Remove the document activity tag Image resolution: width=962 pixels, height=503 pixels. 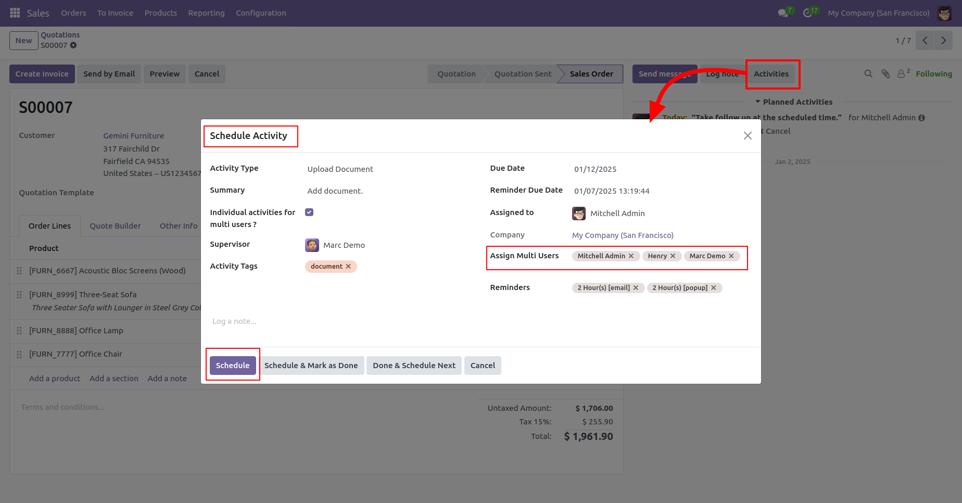point(348,267)
